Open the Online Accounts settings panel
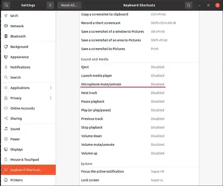This screenshot has height=186, width=223. click(28, 108)
